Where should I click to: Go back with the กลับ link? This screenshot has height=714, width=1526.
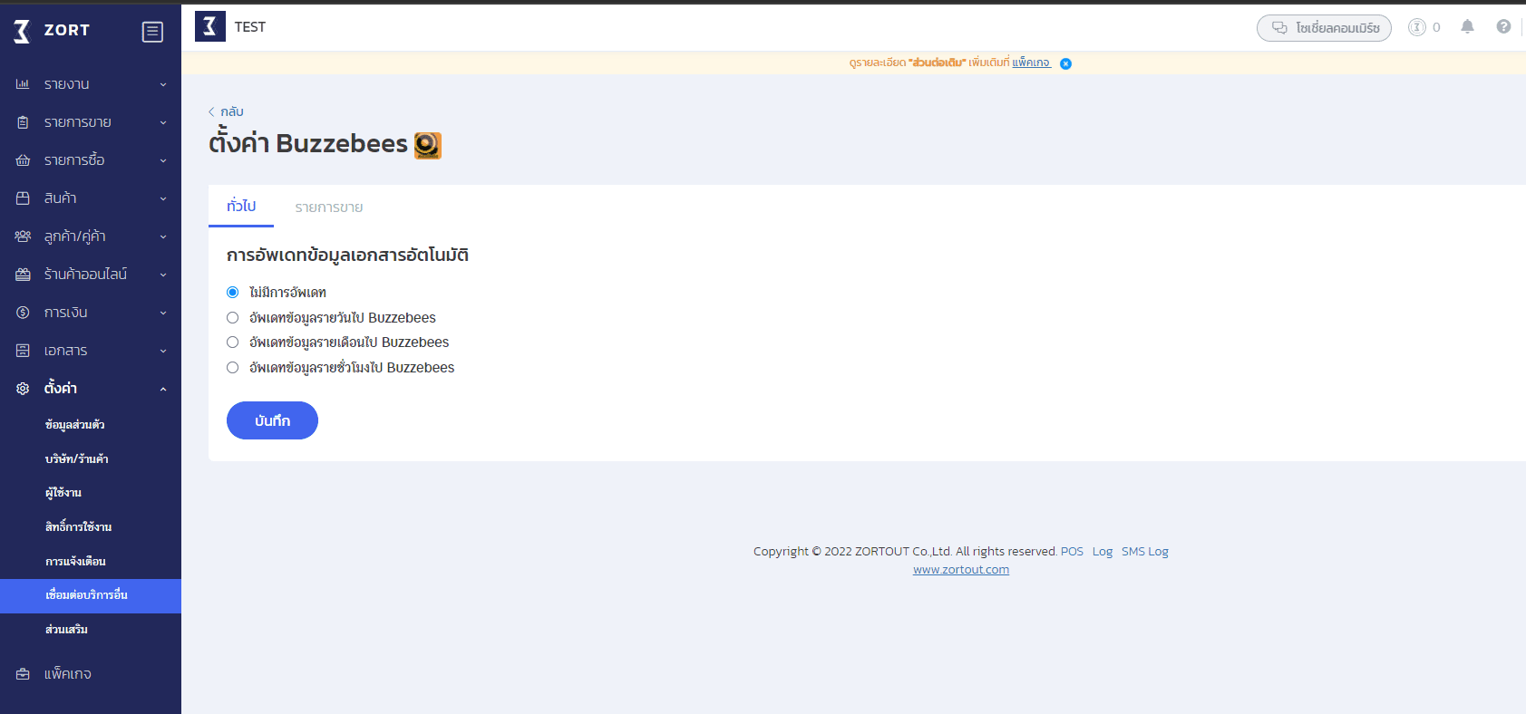click(226, 111)
